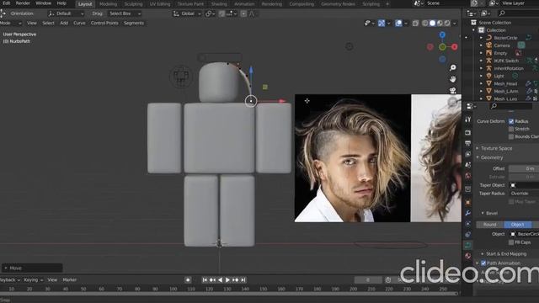This screenshot has height=303, width=539.
Task: Toggle the Path Animation checkbox
Action: coord(483,263)
